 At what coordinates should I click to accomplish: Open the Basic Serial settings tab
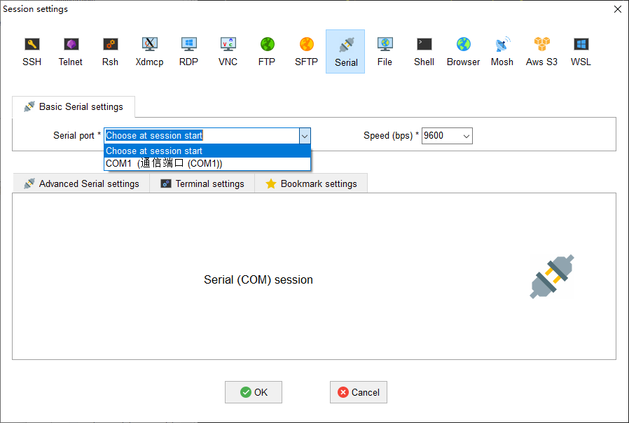tap(74, 106)
